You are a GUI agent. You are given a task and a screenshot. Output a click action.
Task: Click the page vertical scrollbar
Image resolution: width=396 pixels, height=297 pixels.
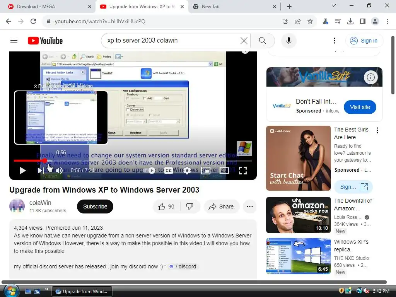pos(393,65)
